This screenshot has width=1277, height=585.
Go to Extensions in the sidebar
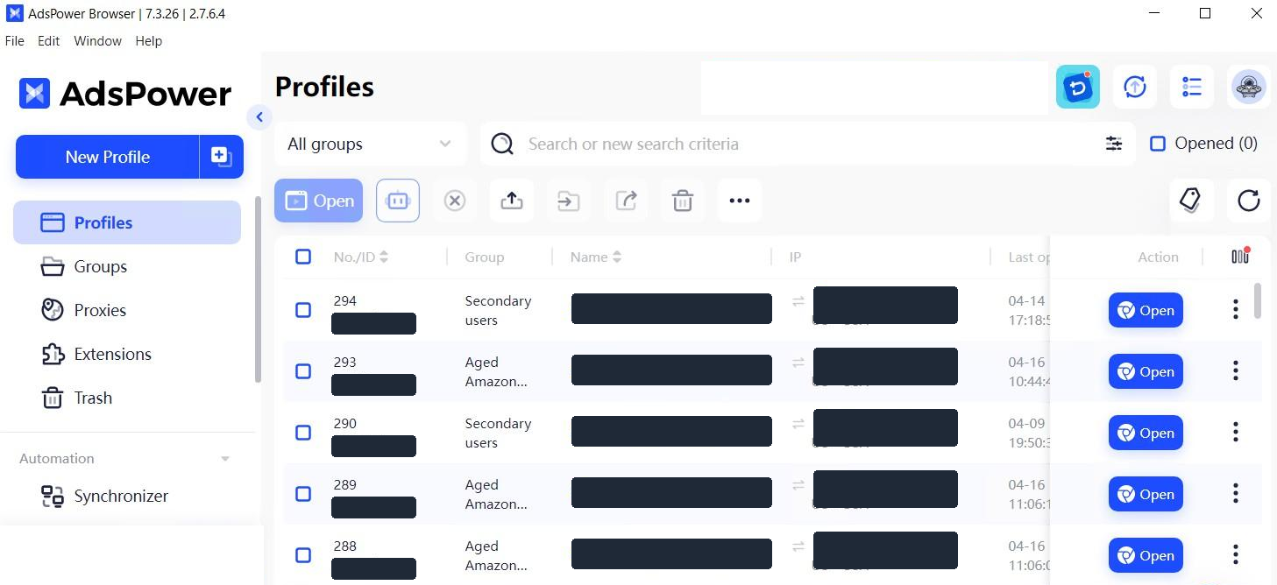127,354
